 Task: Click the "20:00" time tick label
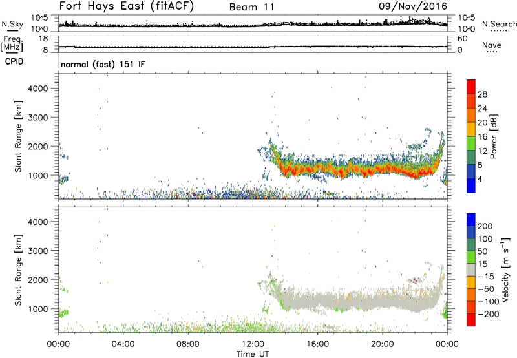[x=382, y=344]
